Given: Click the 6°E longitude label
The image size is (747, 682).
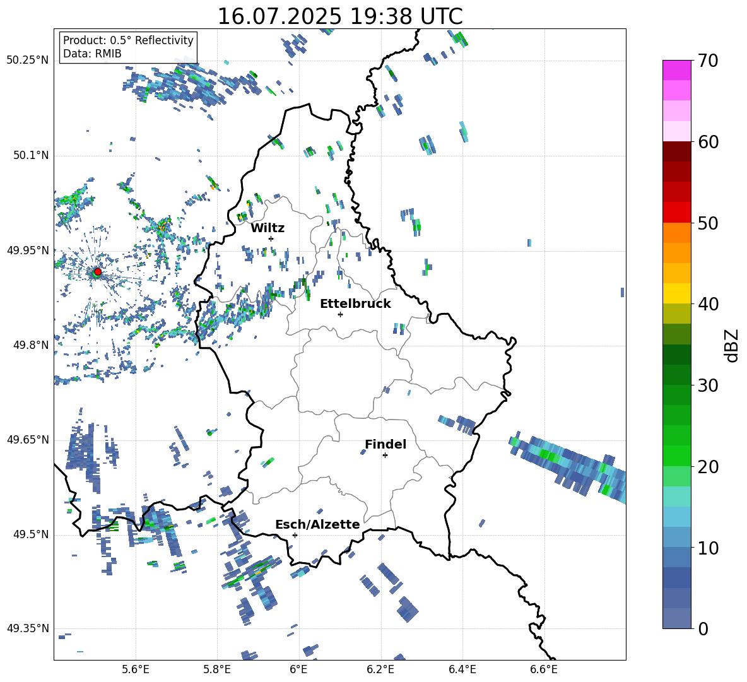Looking at the screenshot, I should click(x=298, y=669).
